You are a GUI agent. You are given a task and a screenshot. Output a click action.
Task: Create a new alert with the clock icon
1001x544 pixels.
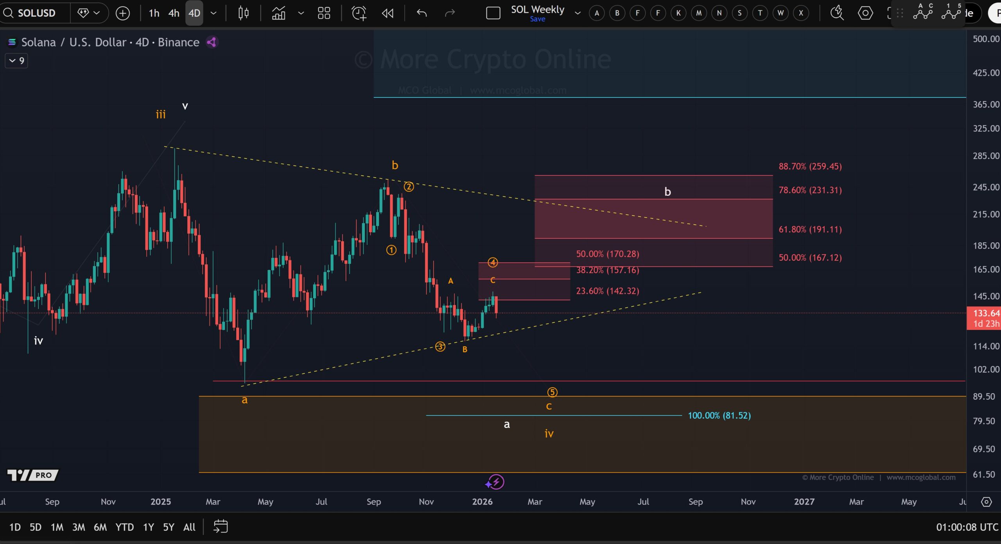pyautogui.click(x=359, y=13)
